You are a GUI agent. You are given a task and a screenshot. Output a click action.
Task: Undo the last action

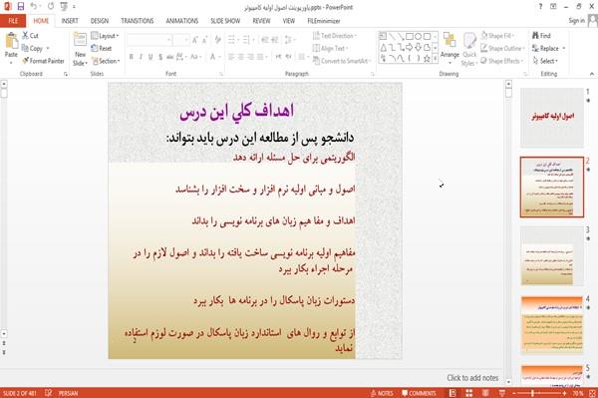34,7
